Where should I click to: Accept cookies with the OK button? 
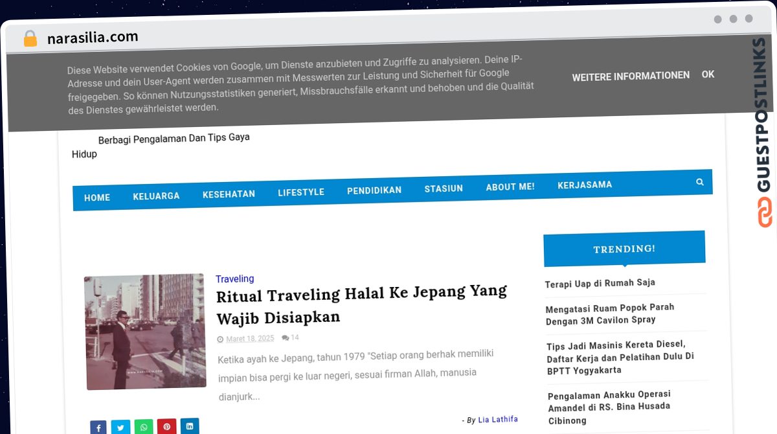pos(708,74)
